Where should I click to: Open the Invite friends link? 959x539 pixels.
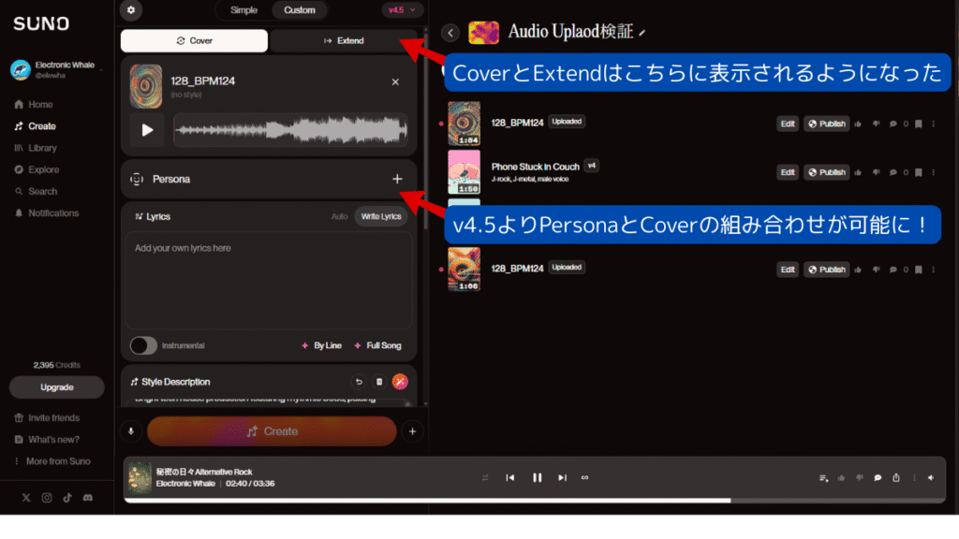coord(47,418)
